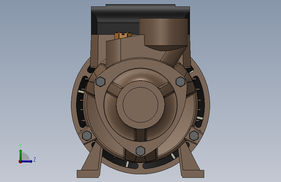
Task: Click the green Y axis arrow of the triad
Action: pos(21,155)
